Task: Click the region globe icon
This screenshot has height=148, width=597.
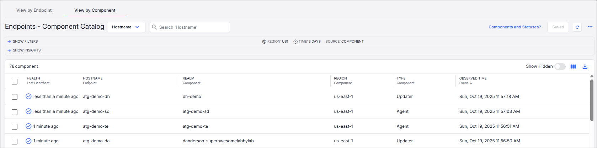Action: pos(264,42)
